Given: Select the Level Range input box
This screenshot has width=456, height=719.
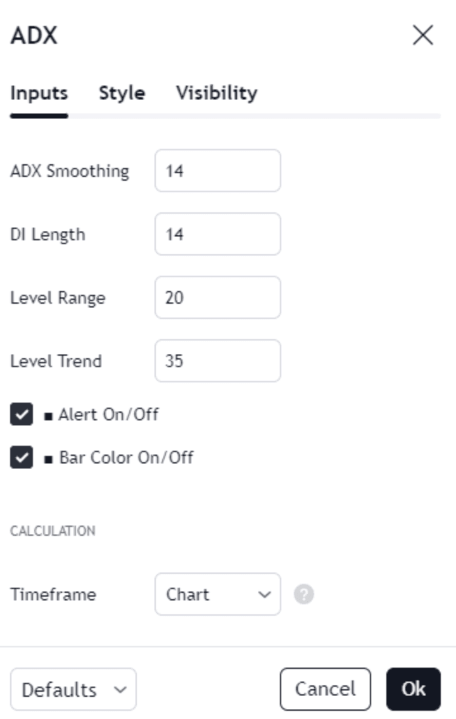Looking at the screenshot, I should 217,297.
